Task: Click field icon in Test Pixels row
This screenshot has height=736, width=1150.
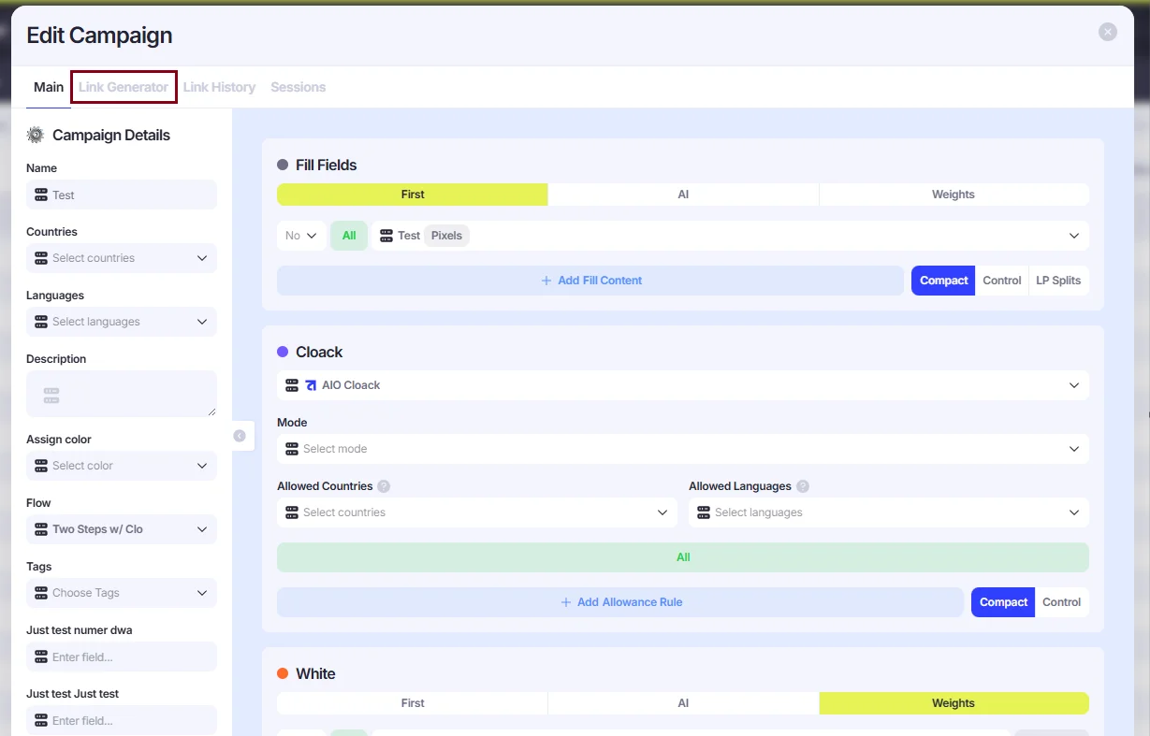Action: click(x=386, y=236)
